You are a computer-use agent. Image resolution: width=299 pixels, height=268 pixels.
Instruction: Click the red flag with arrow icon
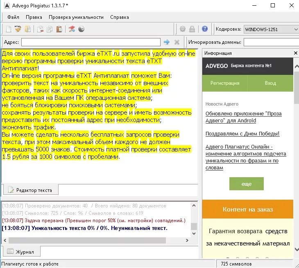pyautogui.click(x=72, y=29)
